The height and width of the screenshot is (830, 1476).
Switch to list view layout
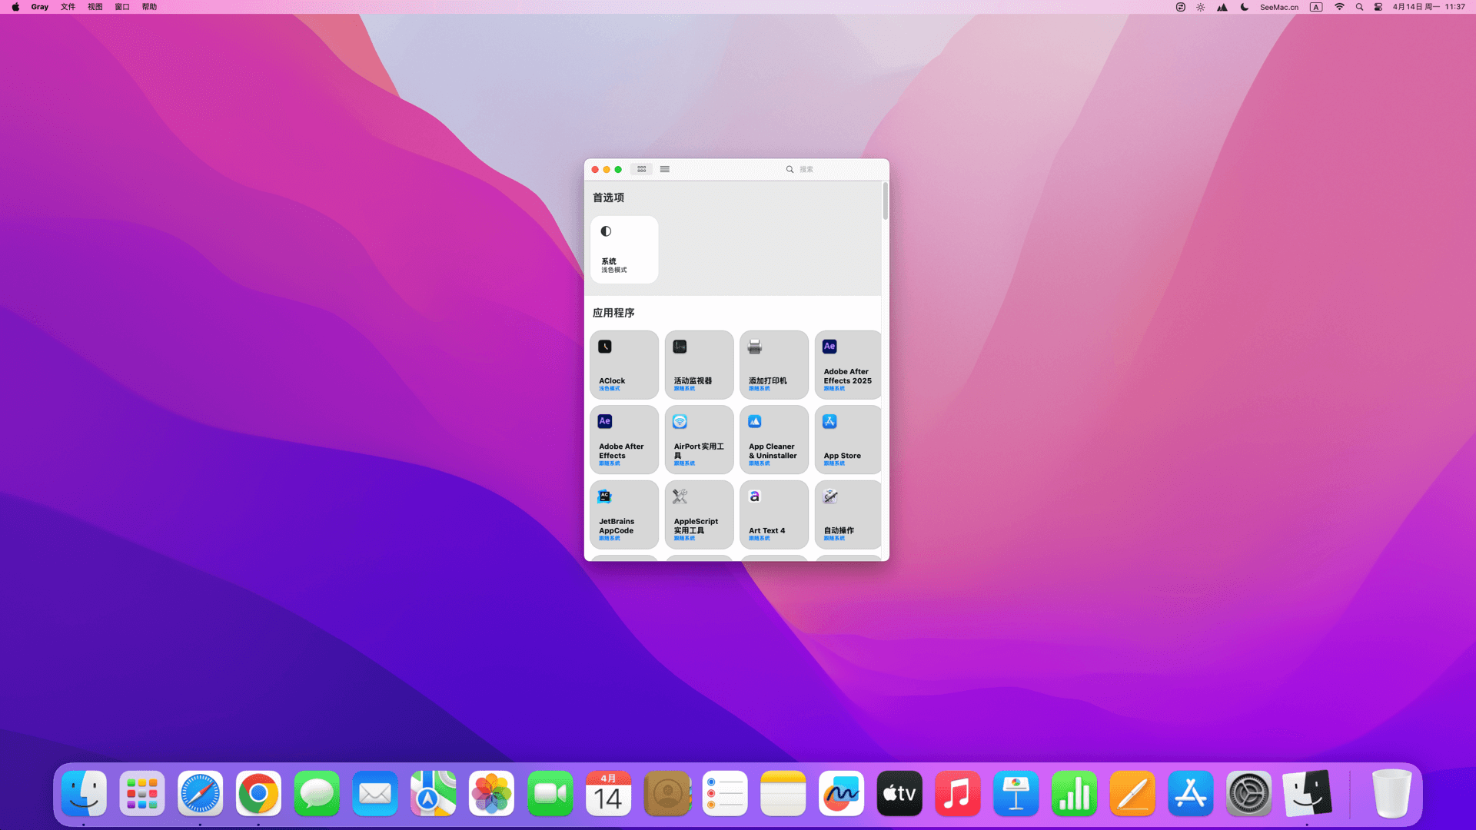665,169
